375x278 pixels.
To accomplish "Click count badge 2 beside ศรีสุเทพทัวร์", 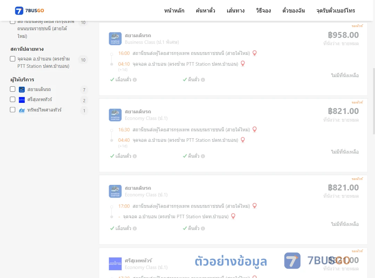I will (x=84, y=100).
